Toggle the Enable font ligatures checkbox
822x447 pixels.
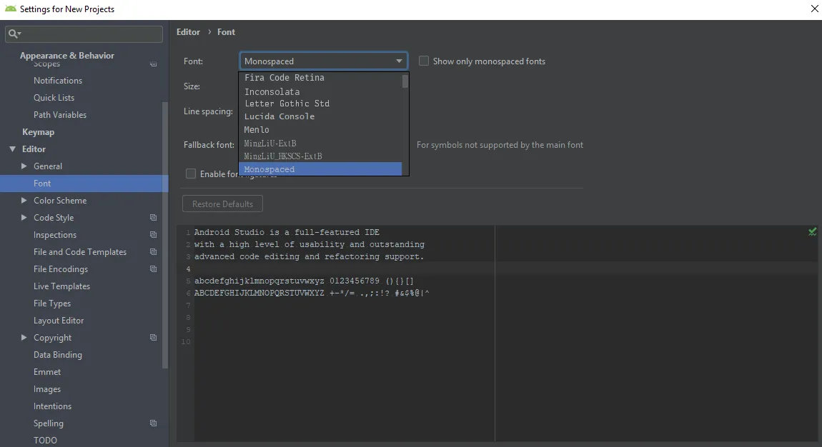click(x=191, y=174)
